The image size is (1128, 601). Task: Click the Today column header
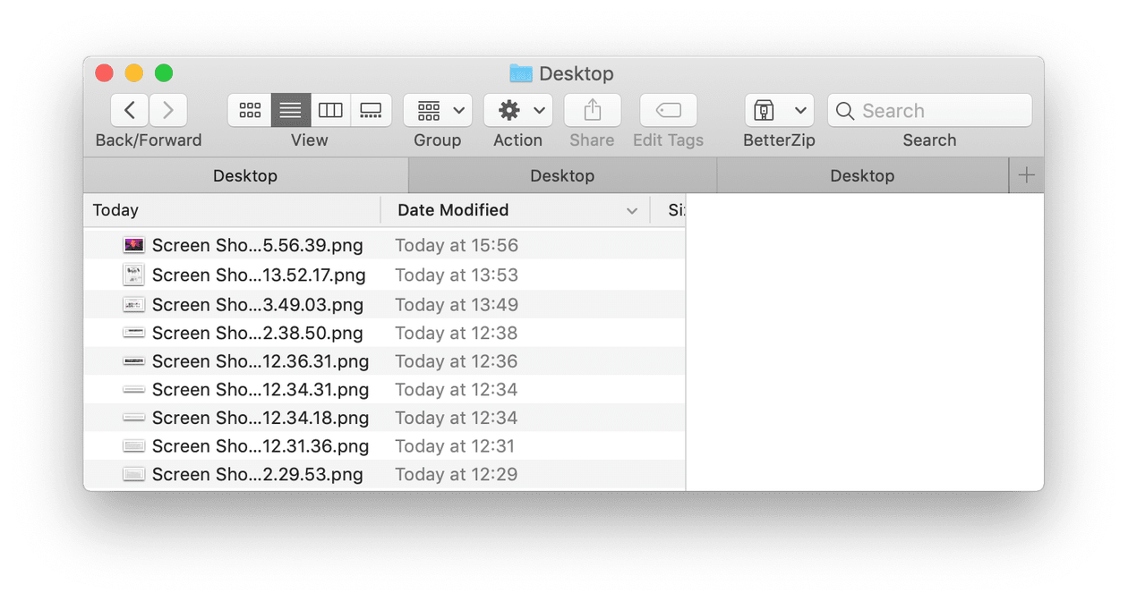[115, 210]
